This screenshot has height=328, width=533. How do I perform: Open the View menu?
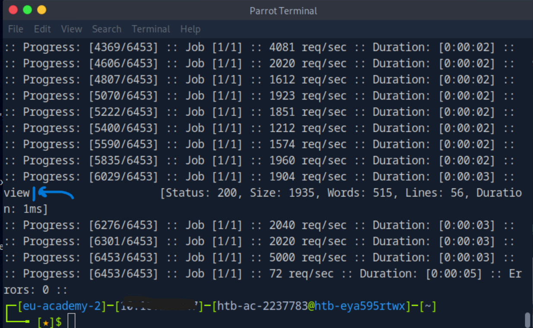click(71, 29)
